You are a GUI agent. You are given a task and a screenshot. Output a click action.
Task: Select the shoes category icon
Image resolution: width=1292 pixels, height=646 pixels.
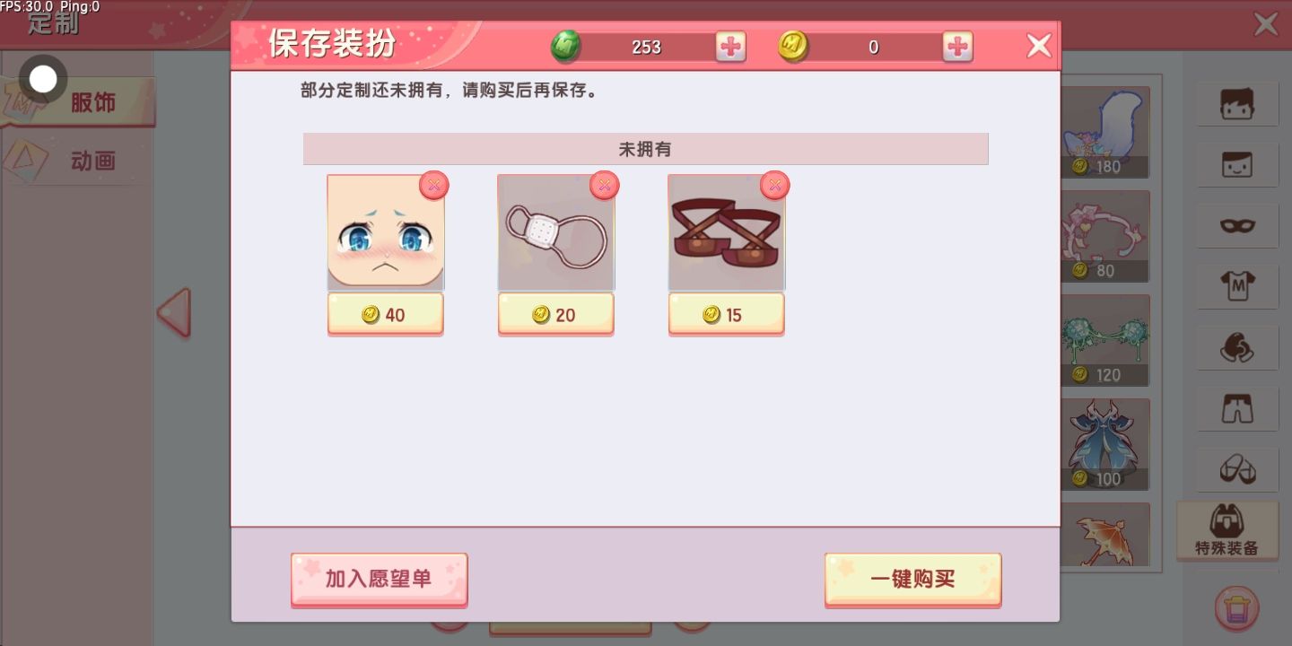(1237, 469)
